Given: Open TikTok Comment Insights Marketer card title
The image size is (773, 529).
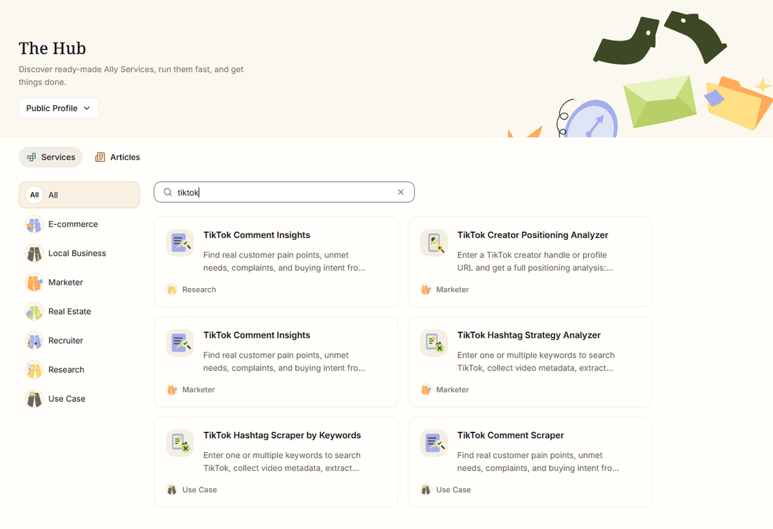Looking at the screenshot, I should (256, 335).
